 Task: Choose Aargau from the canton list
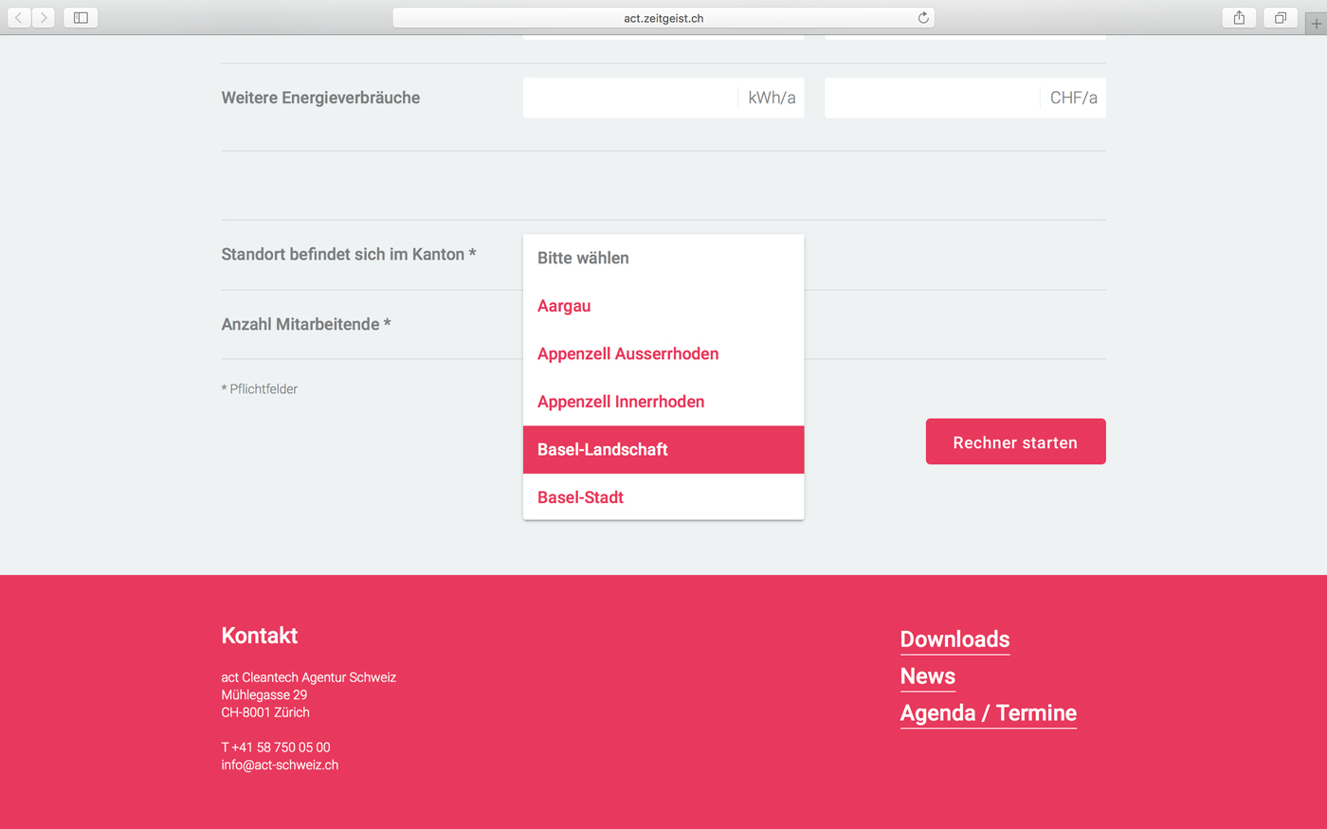coord(663,306)
